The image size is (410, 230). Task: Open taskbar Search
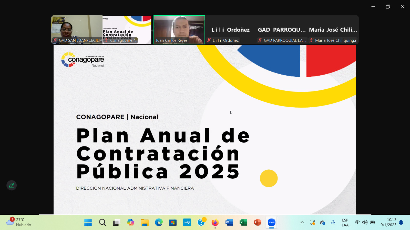tap(102, 222)
